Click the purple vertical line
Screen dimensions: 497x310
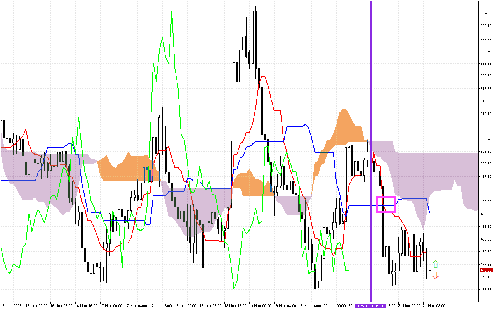click(x=370, y=116)
